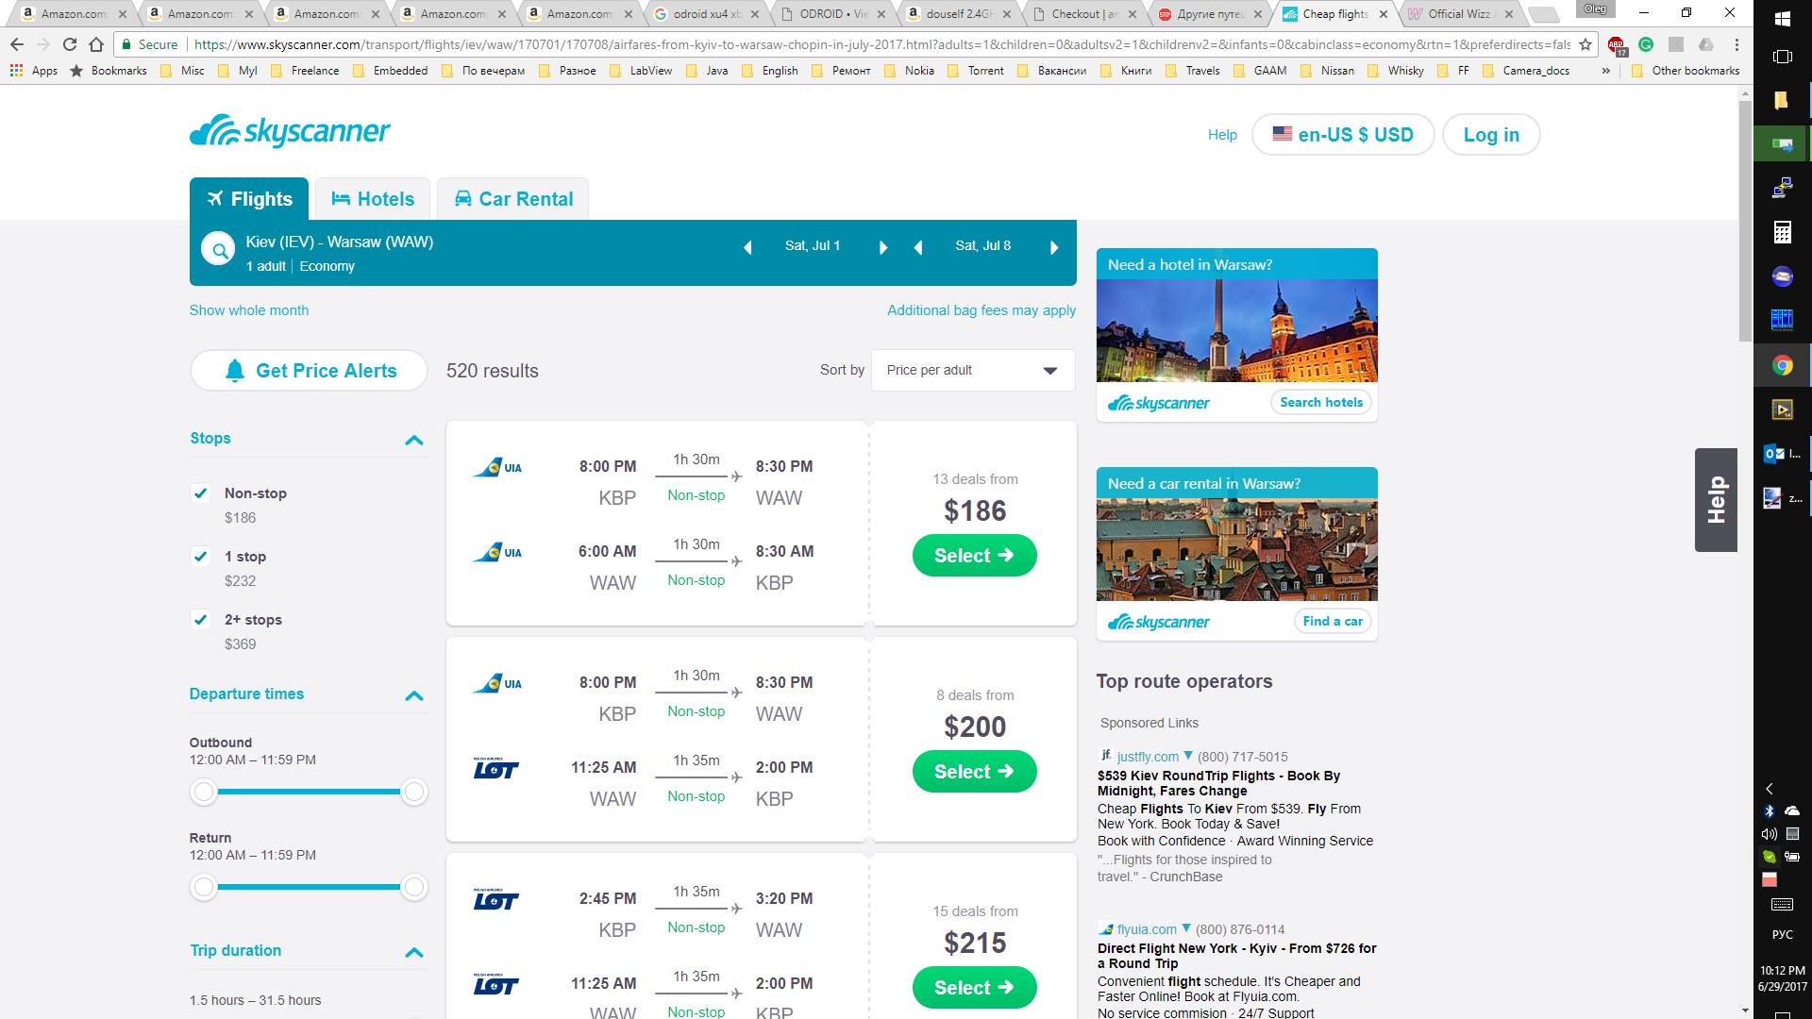Open the Sort by Price per adult dropdown
The image size is (1812, 1019).
[972, 371]
